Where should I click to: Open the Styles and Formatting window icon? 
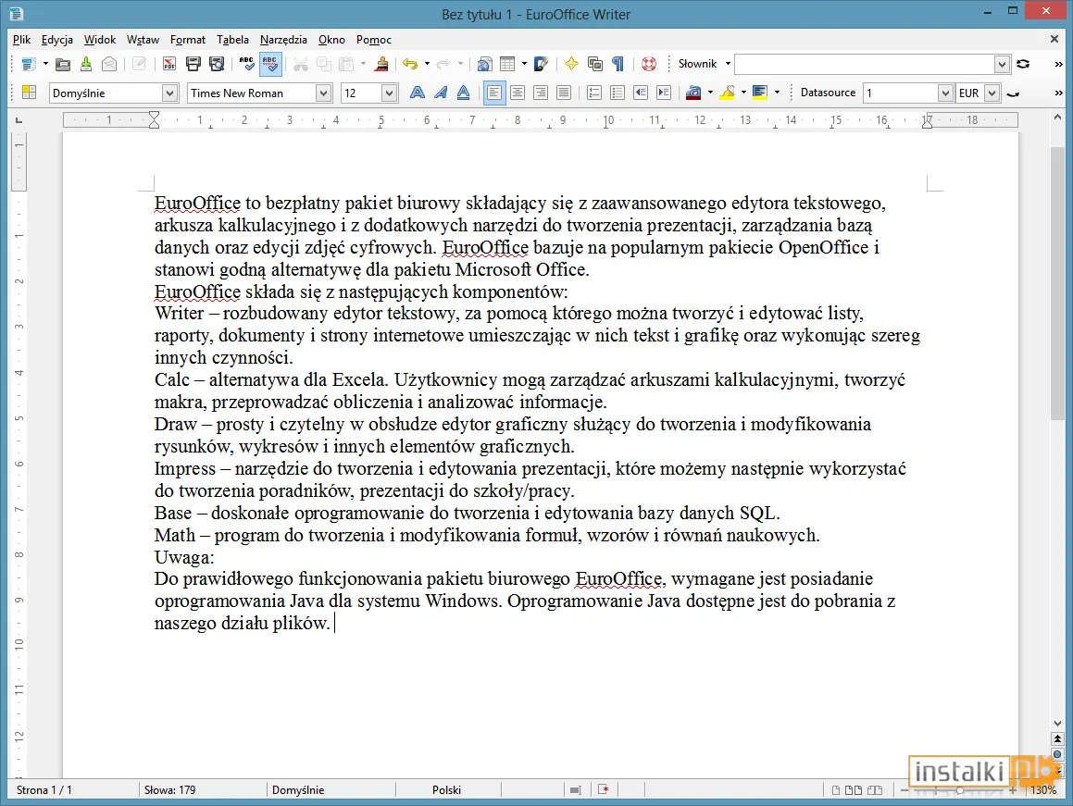pyautogui.click(x=29, y=93)
